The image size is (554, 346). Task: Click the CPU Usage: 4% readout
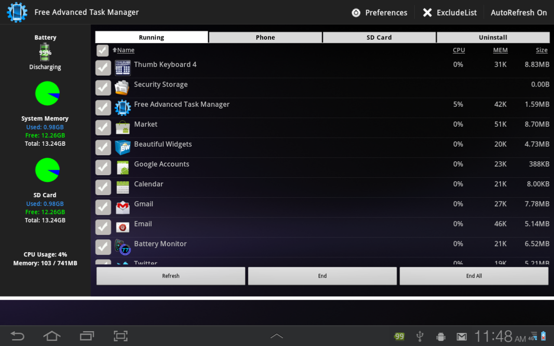pos(45,254)
